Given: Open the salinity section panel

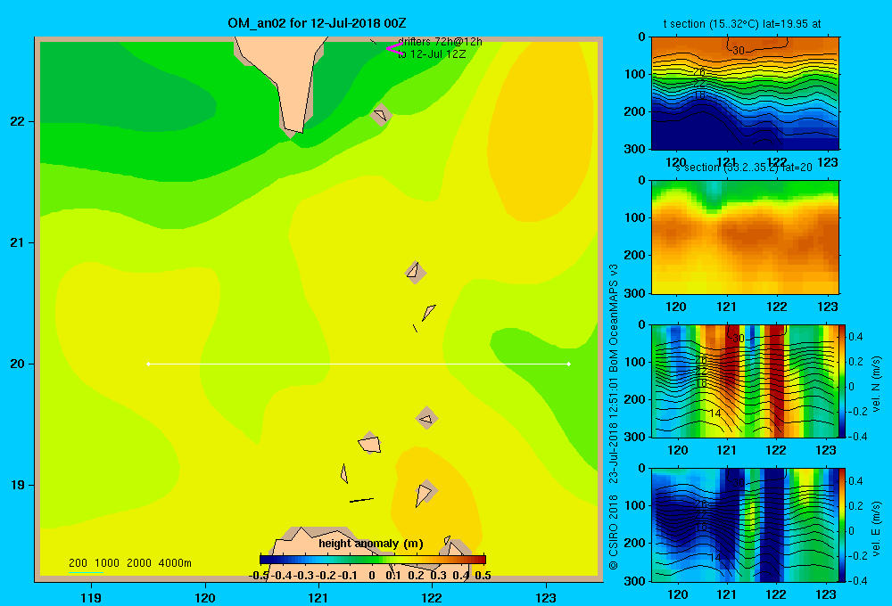Looking at the screenshot, I should (745, 237).
